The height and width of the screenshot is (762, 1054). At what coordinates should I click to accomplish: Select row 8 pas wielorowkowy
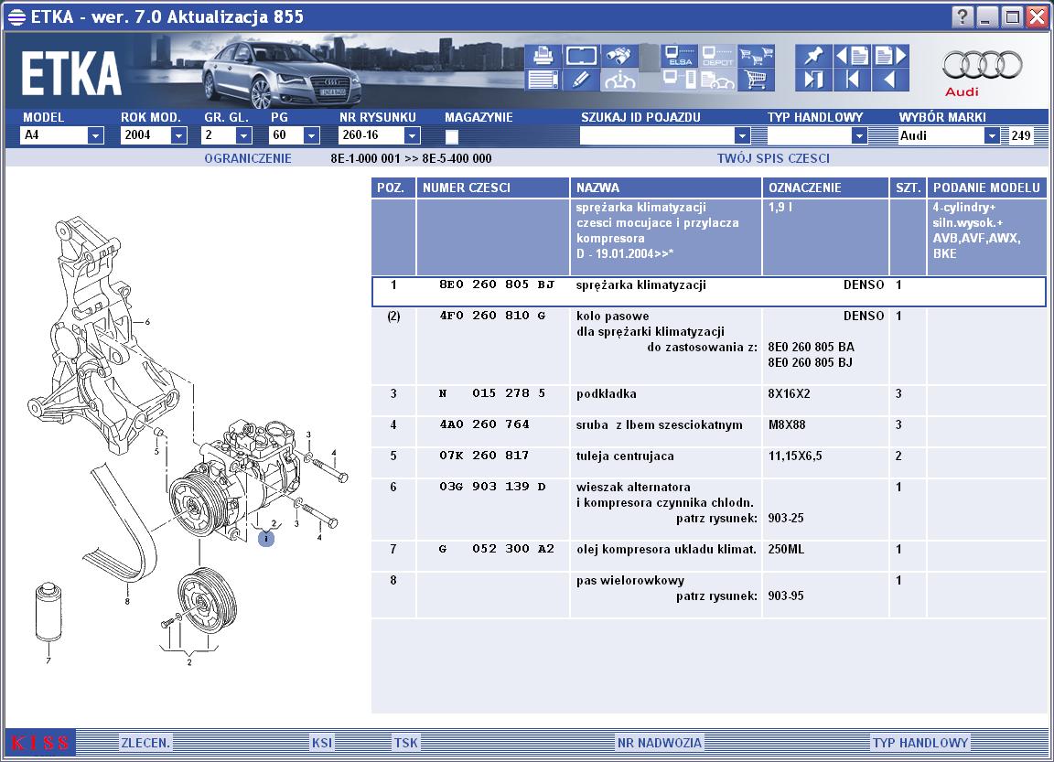click(708, 595)
